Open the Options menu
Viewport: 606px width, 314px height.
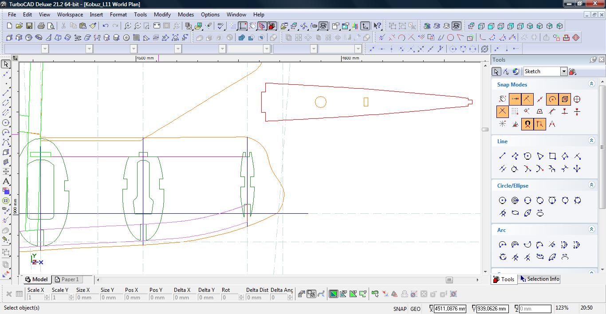pyautogui.click(x=210, y=15)
